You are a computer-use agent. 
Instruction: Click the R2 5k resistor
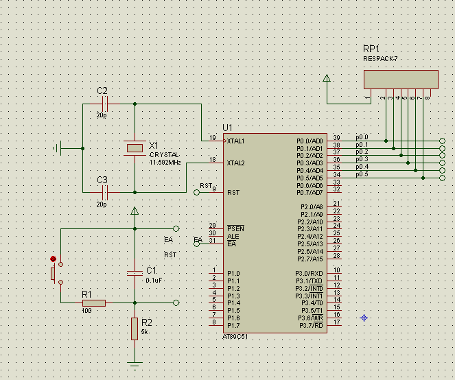(135, 329)
